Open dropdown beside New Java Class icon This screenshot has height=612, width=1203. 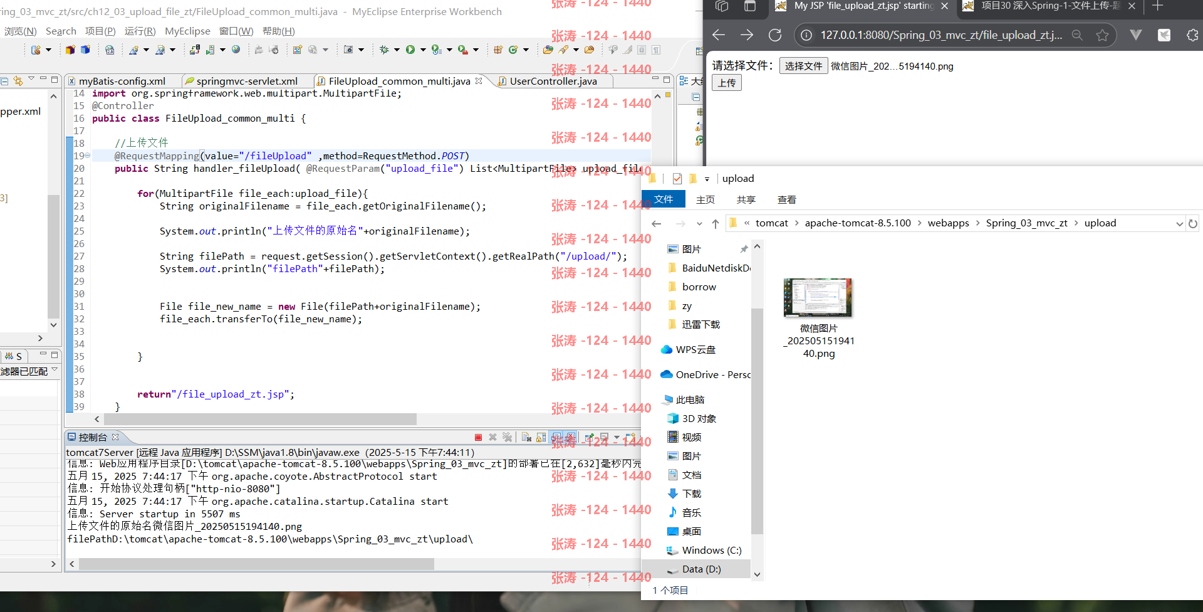coord(526,50)
